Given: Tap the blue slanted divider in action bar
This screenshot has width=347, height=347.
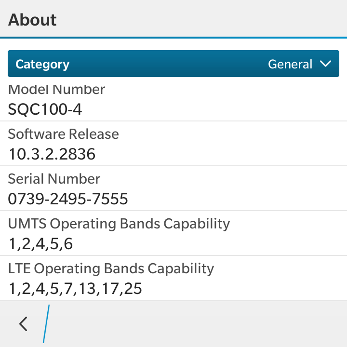Looking at the screenshot, I should coord(46,324).
